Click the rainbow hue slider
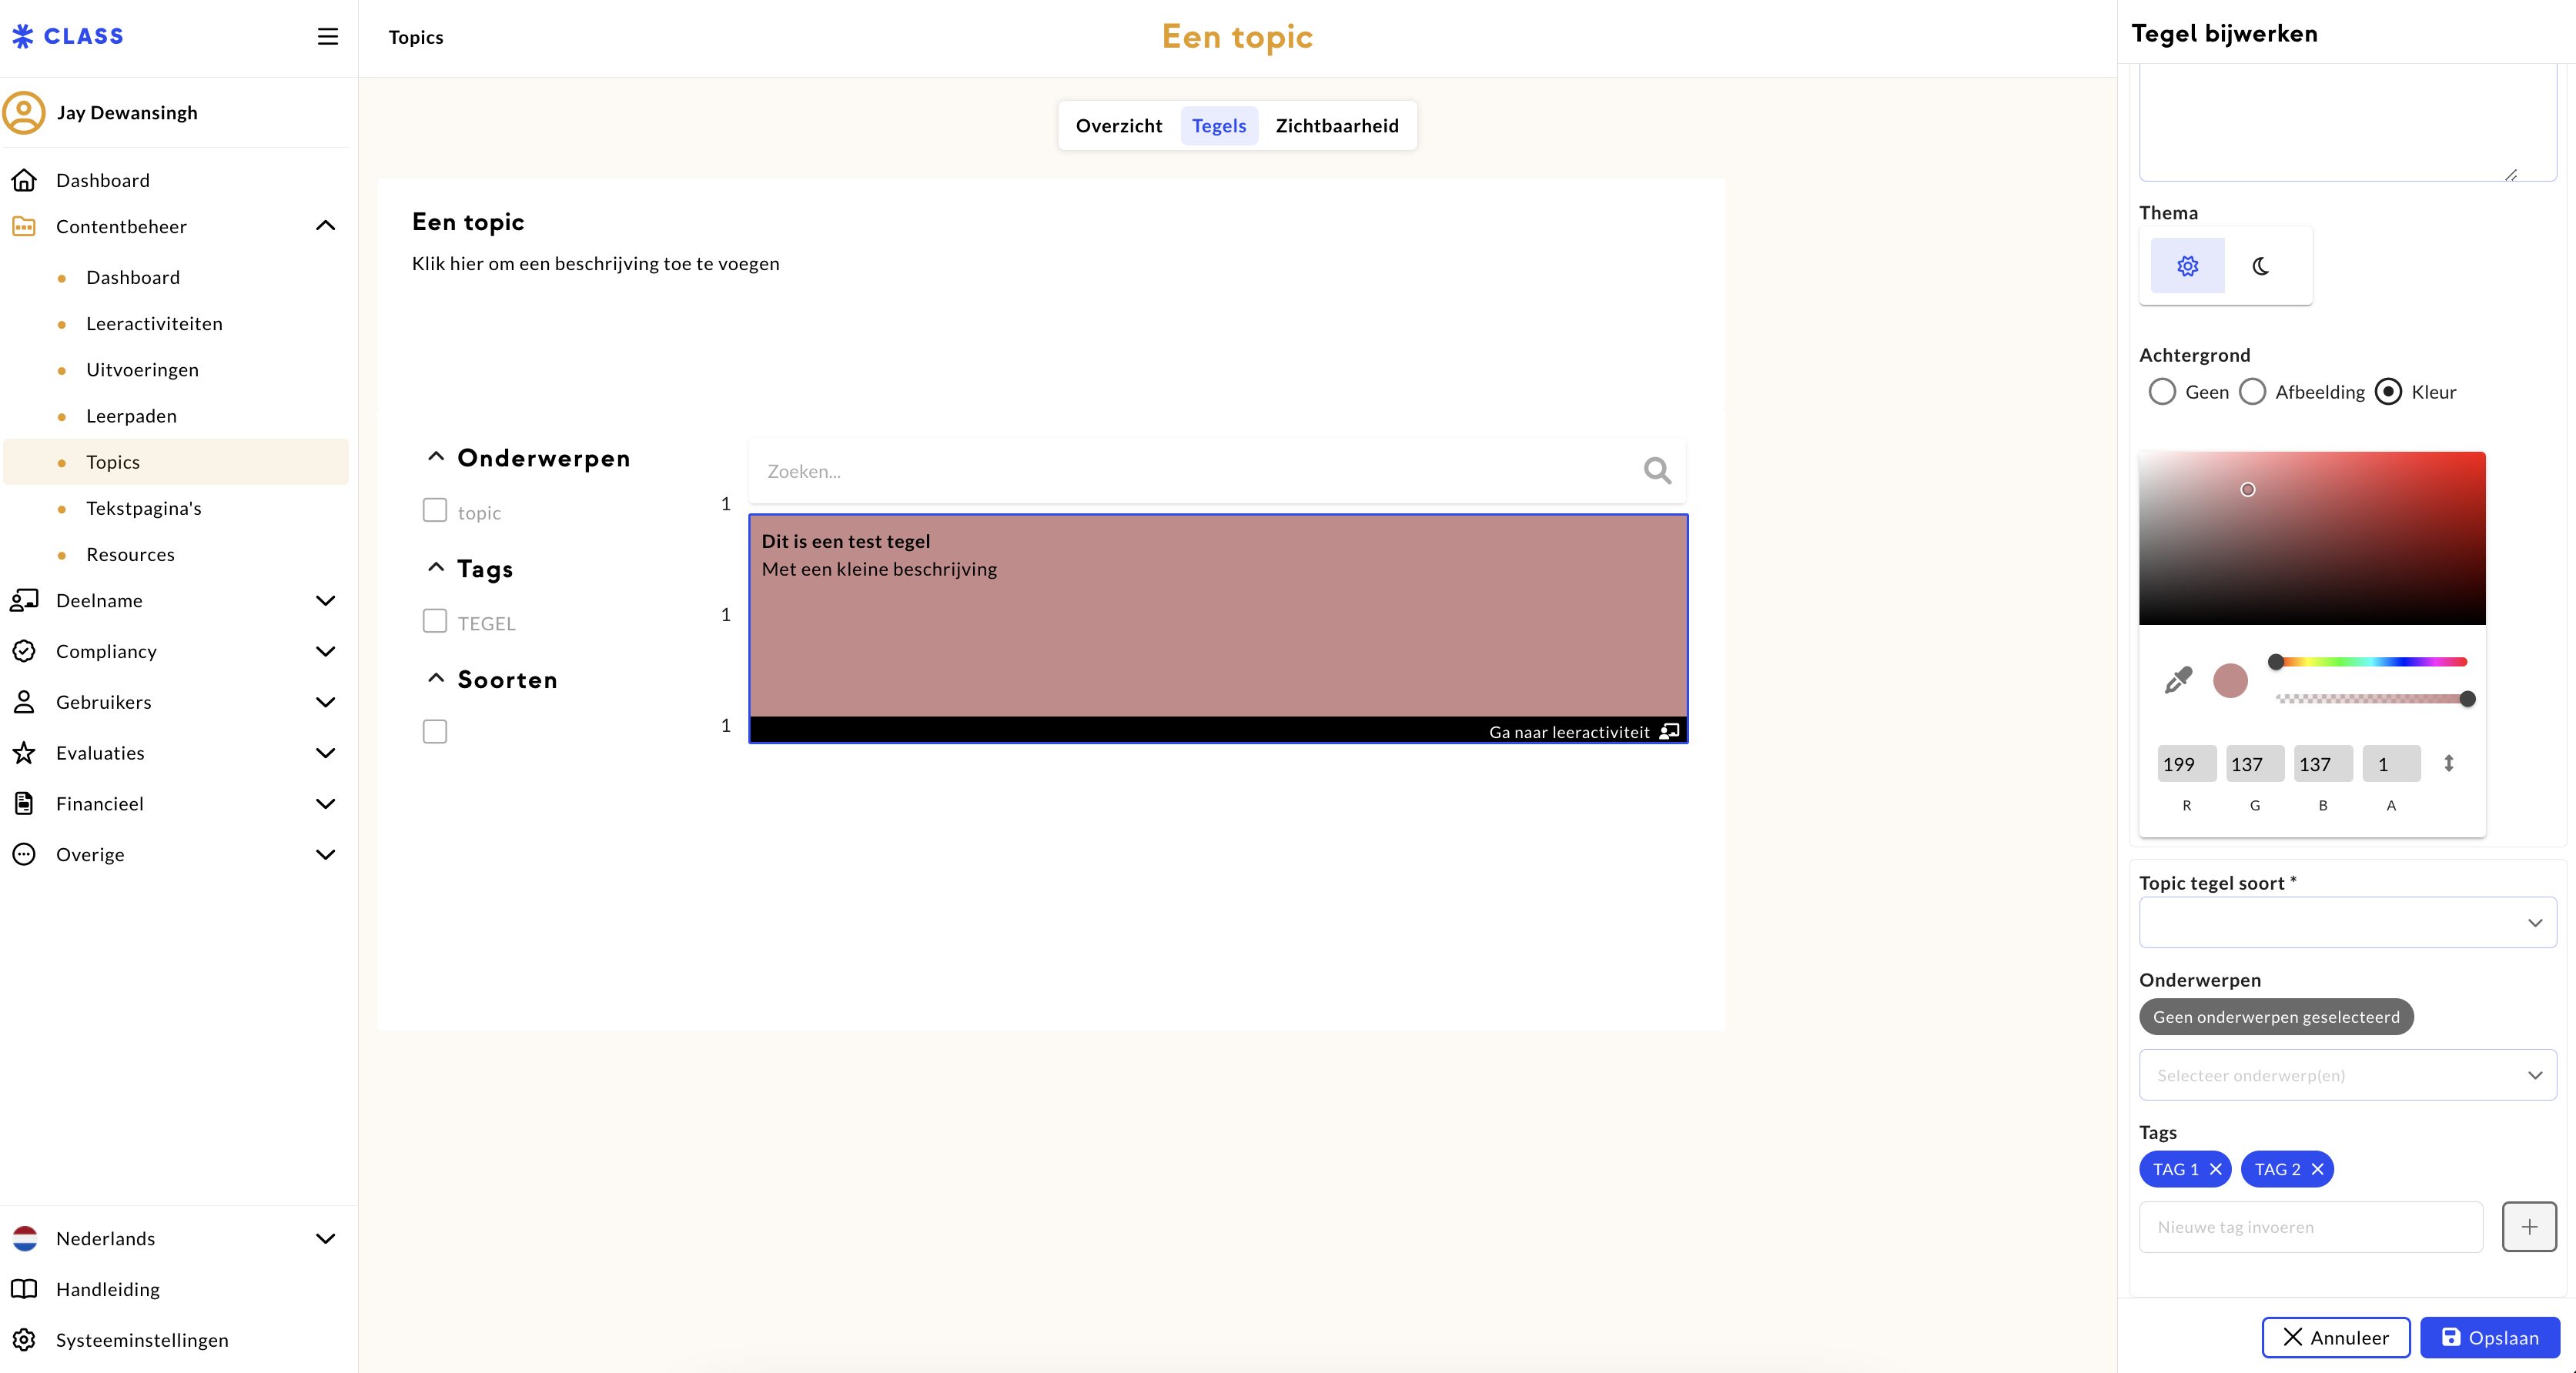 [2370, 662]
